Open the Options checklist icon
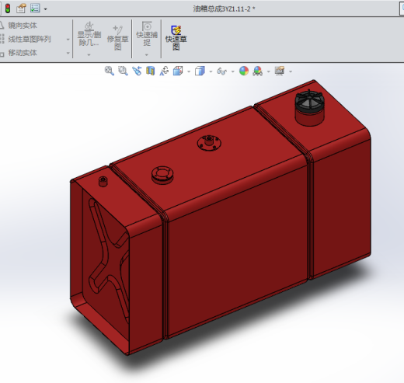The height and width of the screenshot is (383, 404). coord(35,9)
